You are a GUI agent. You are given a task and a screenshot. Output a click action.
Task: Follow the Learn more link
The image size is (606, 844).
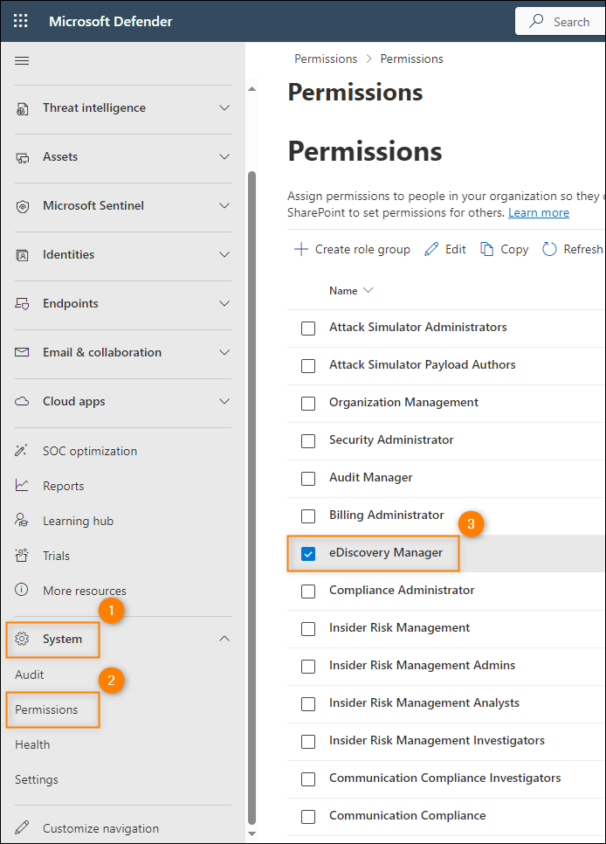click(538, 212)
